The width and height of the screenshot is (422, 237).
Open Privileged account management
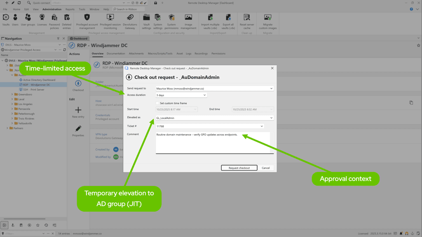pyautogui.click(x=87, y=20)
